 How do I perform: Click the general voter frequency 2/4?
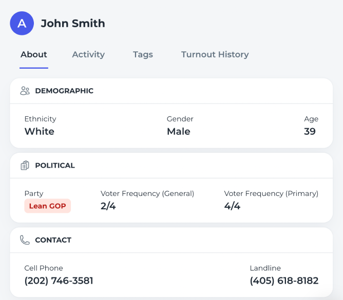(108, 206)
